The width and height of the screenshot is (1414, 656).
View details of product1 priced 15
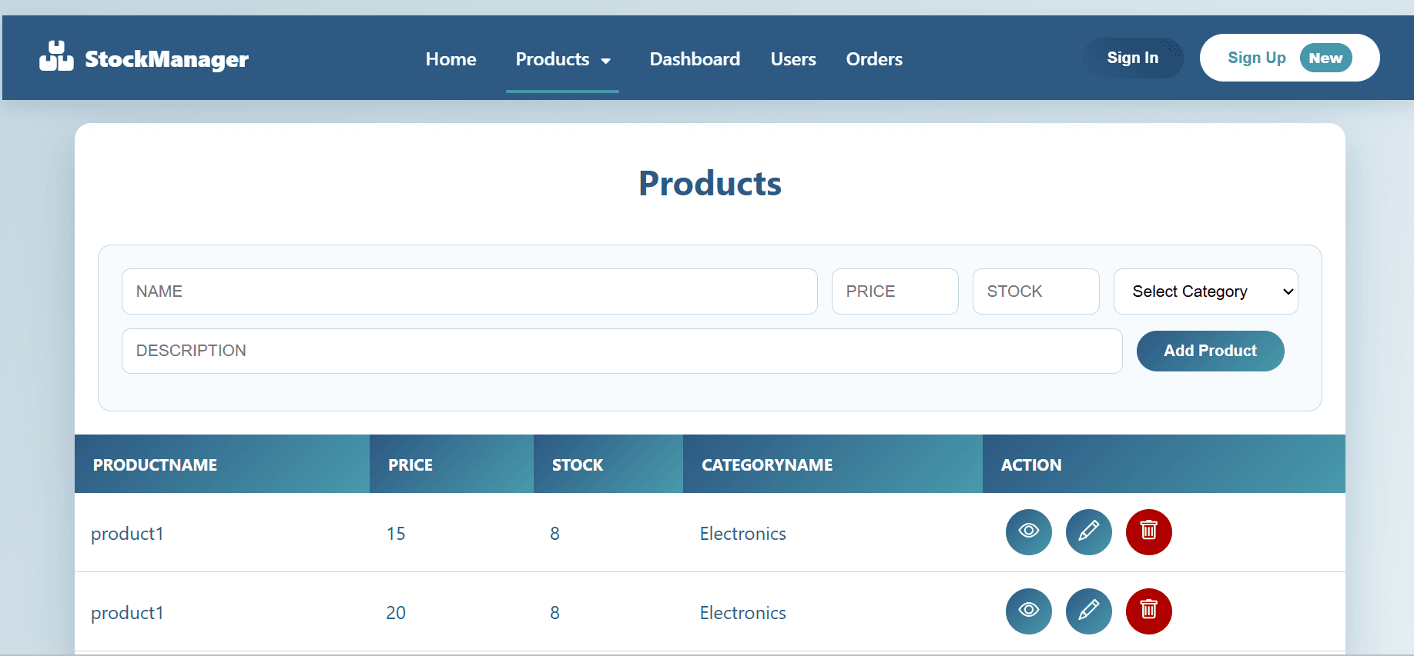point(1028,531)
